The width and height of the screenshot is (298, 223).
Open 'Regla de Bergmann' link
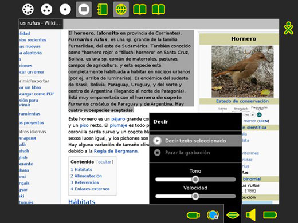point(116,151)
